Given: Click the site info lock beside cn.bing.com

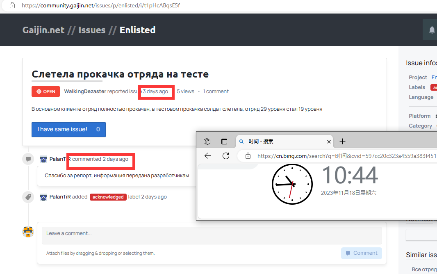Looking at the screenshot, I should pyautogui.click(x=248, y=156).
